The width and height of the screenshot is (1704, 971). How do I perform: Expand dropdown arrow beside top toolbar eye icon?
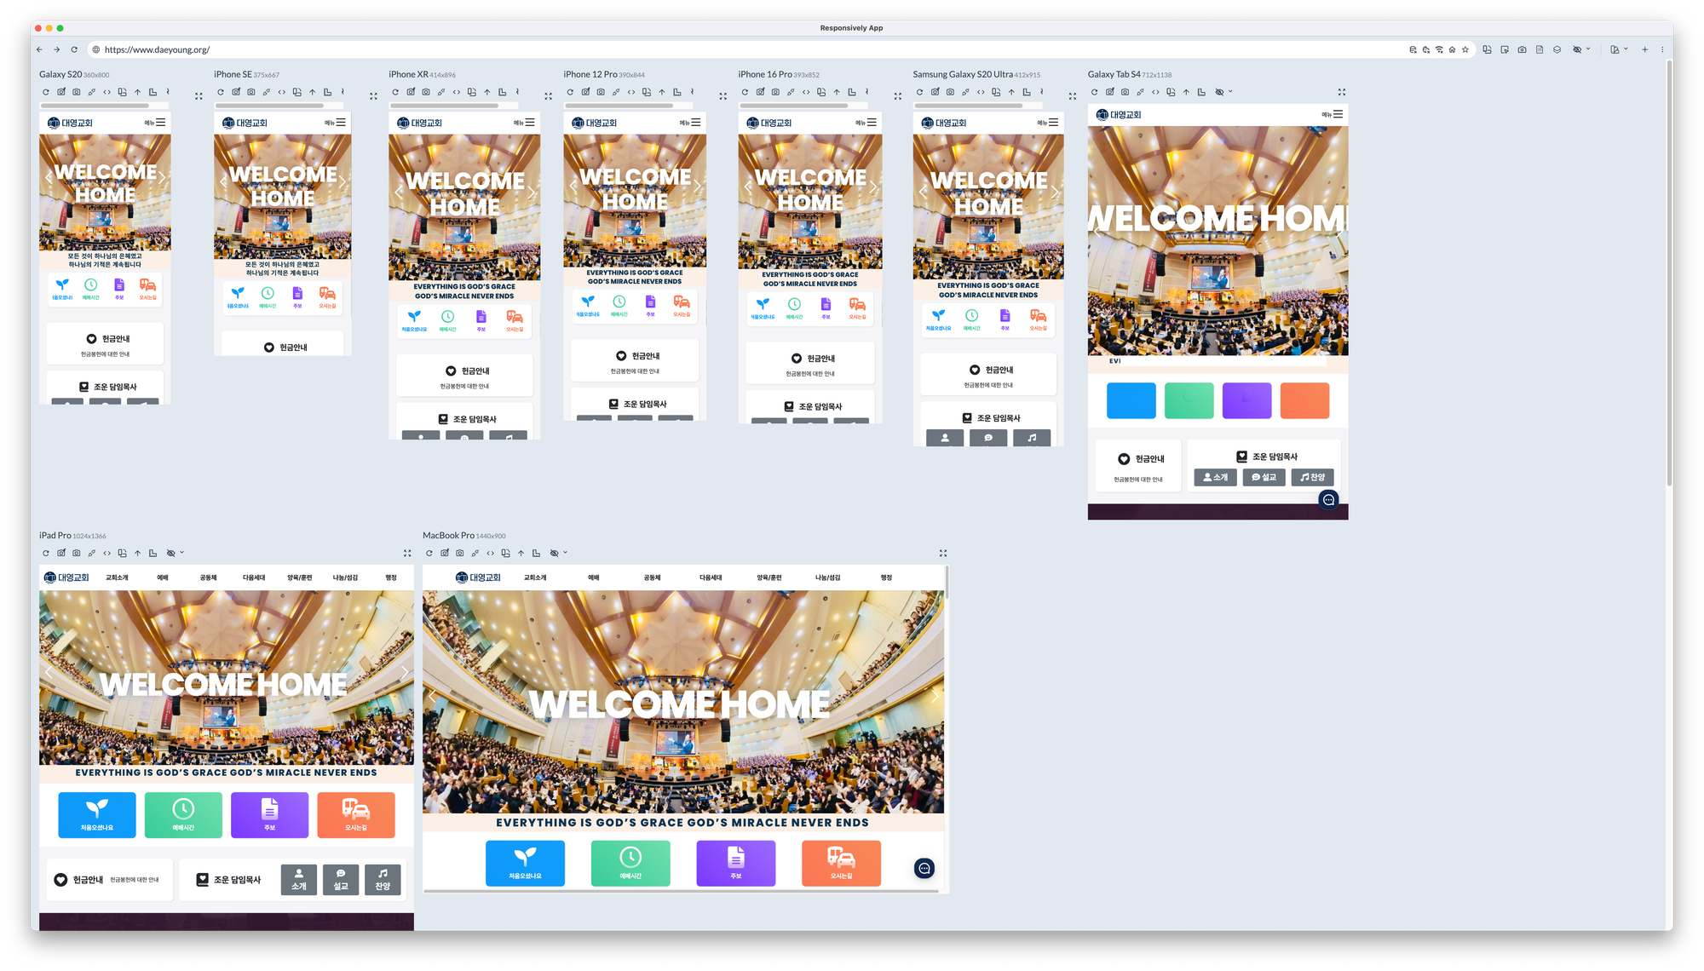pyautogui.click(x=1588, y=49)
